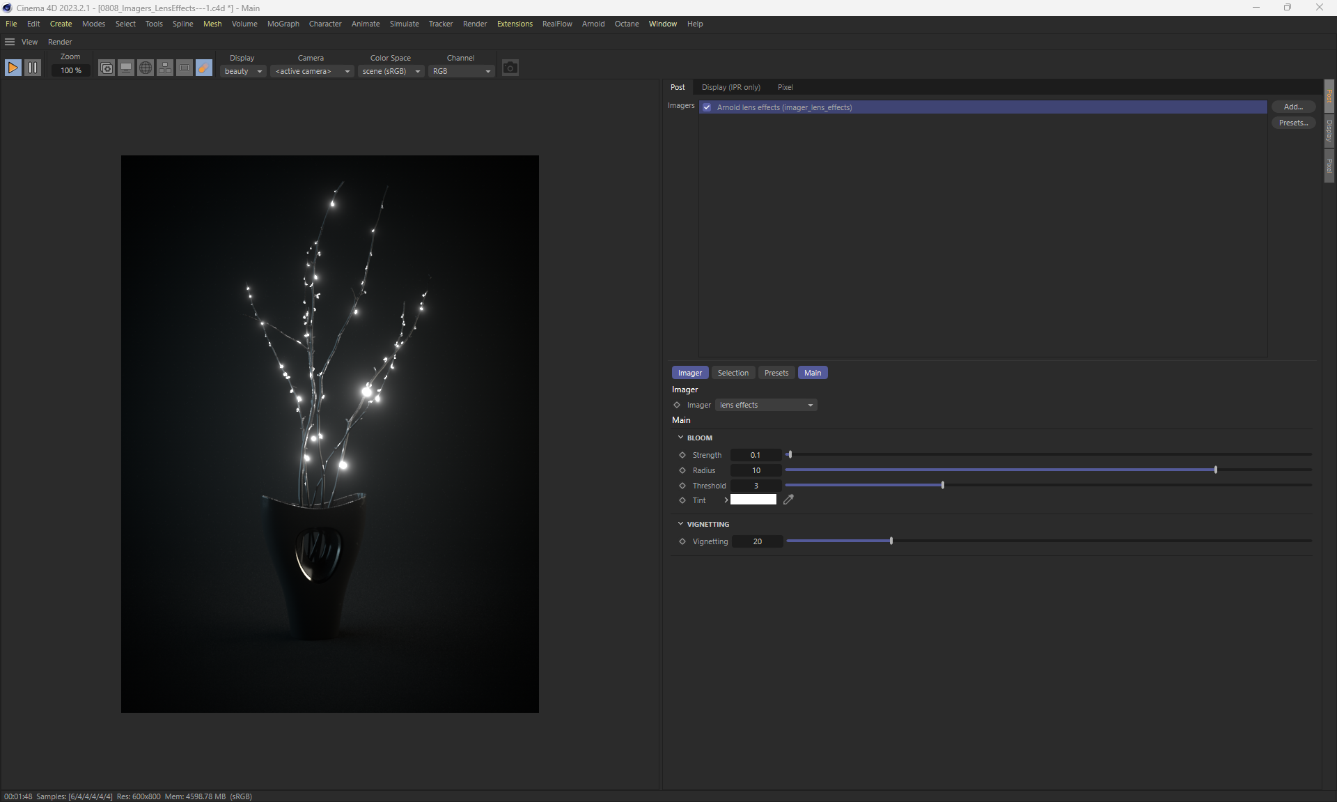Open the Color Space scene (sRGB) dropdown
Screen dimensions: 1337x802
click(x=391, y=71)
